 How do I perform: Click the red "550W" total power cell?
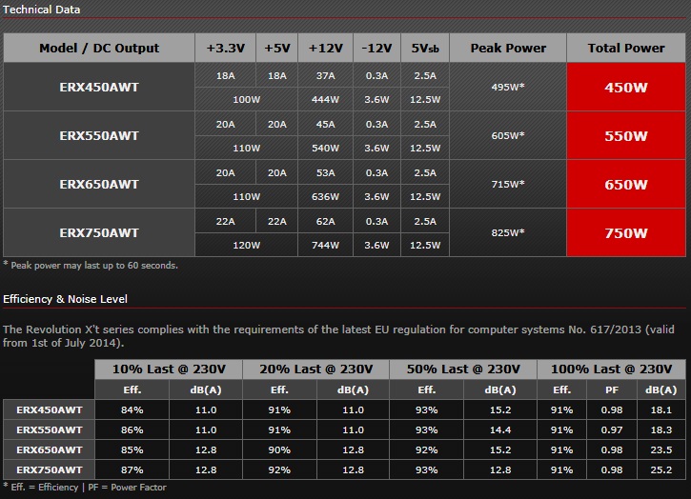click(626, 135)
